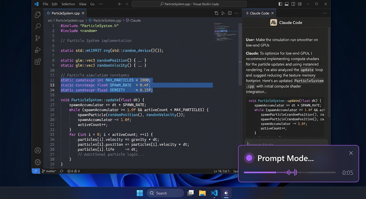Open errors and warnings count
The image size is (366, 199).
coord(73,171)
